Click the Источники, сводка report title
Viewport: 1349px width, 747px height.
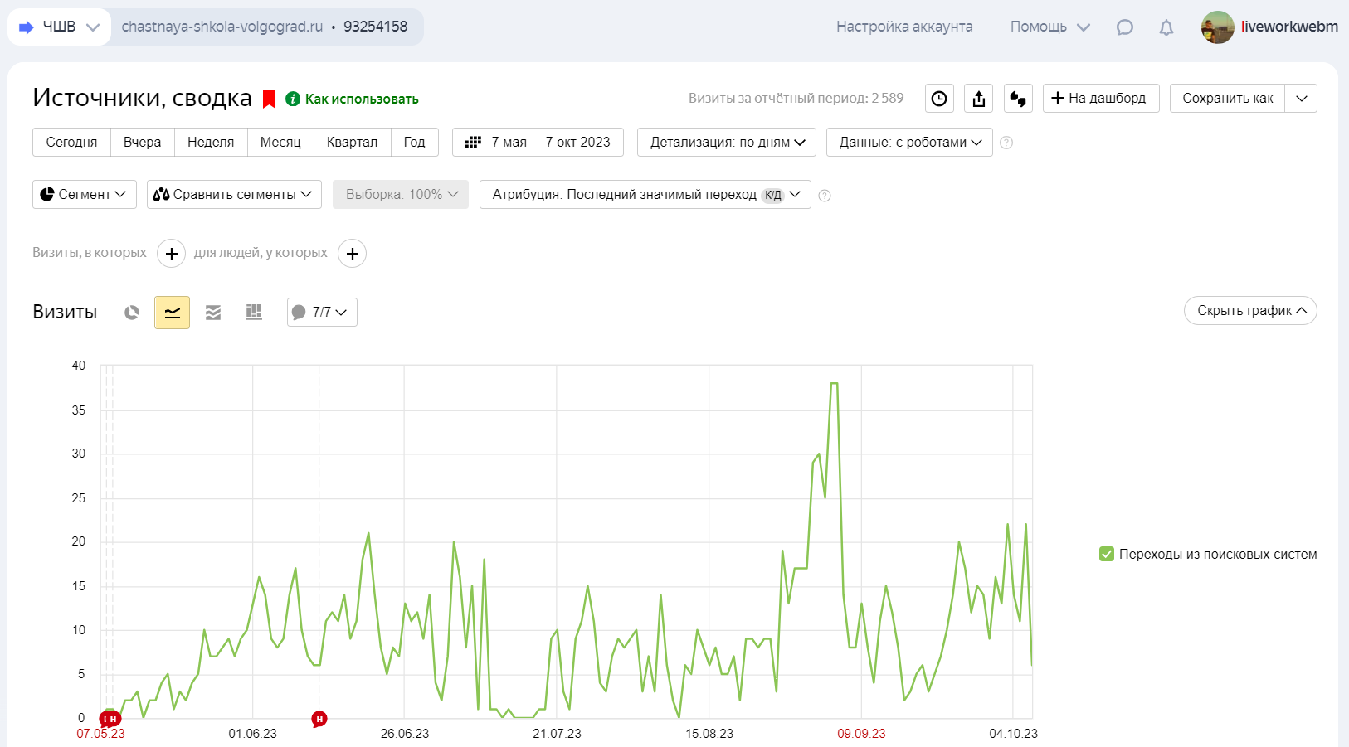(142, 98)
